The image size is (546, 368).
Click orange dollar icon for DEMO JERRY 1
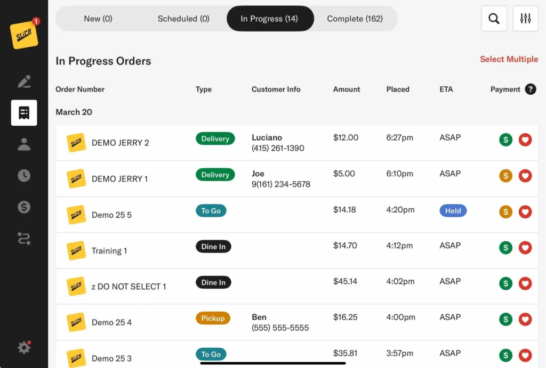tap(505, 176)
